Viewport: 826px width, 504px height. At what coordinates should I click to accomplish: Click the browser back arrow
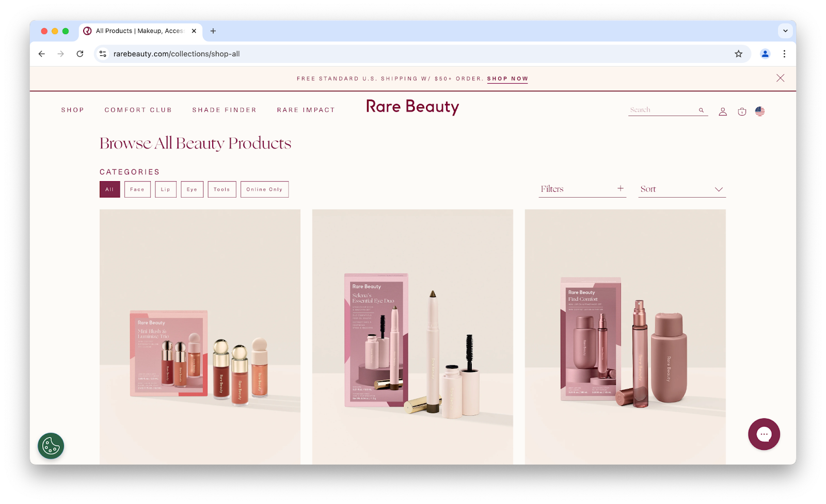click(42, 54)
